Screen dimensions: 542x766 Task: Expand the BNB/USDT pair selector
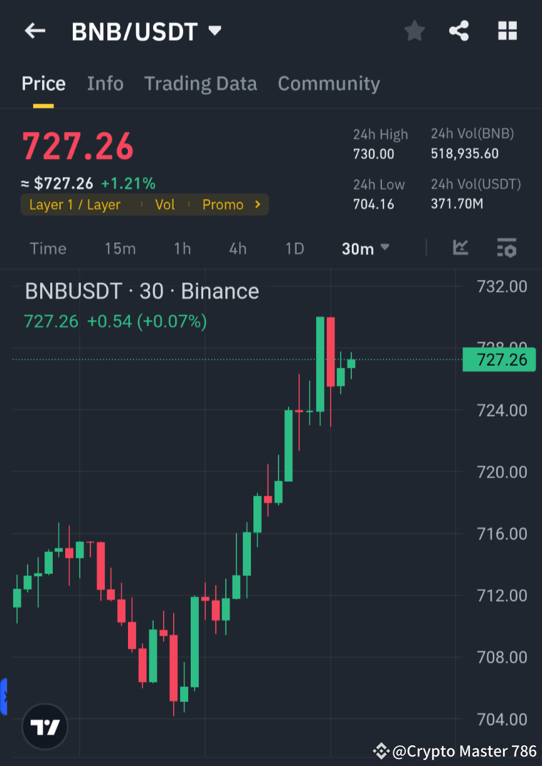tap(214, 30)
